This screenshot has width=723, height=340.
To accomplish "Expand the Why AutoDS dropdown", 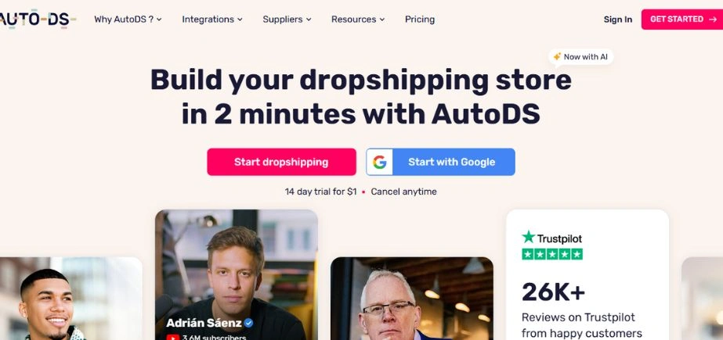I will tap(128, 20).
